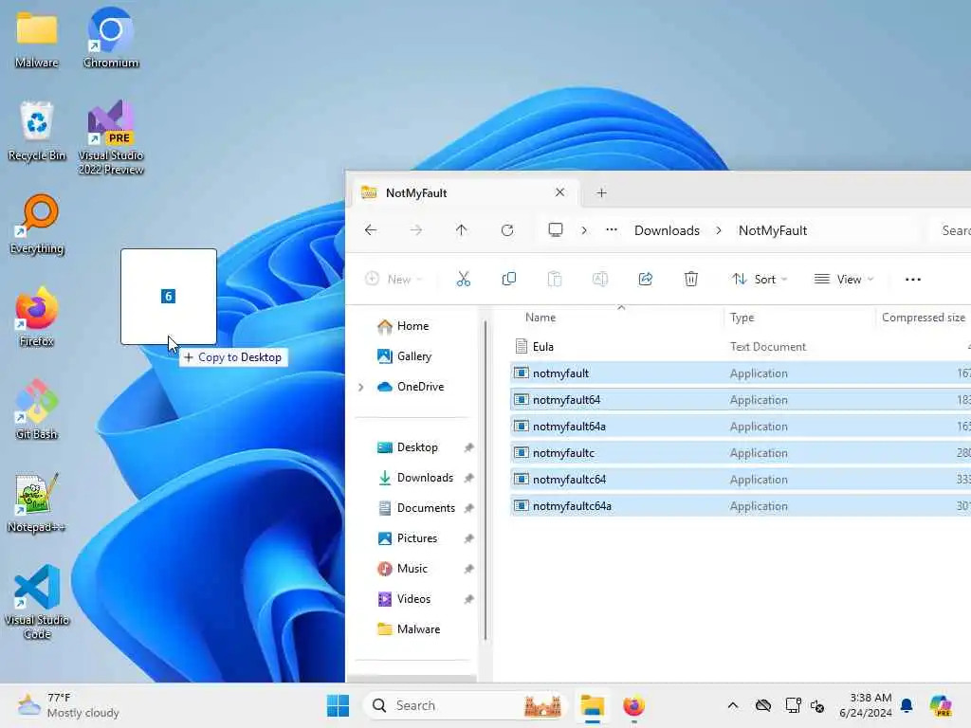This screenshot has height=728, width=971.
Task: Select the Eula text document
Action: point(740,347)
